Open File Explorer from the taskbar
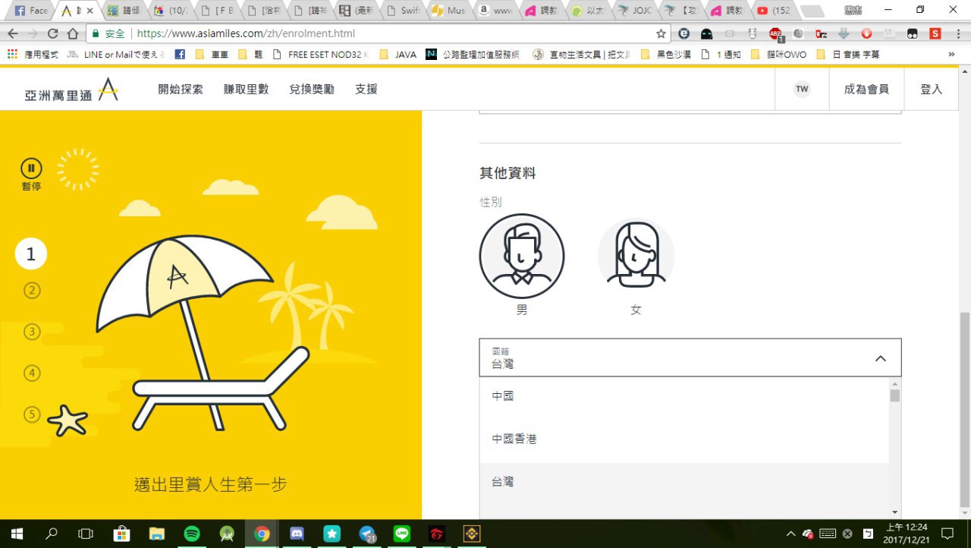The width and height of the screenshot is (971, 548). [x=156, y=534]
